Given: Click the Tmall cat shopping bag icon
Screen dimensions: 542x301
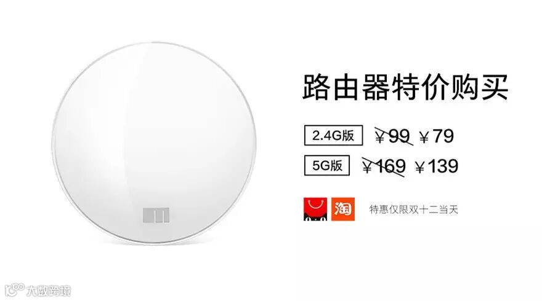Looking at the screenshot, I should (315, 209).
